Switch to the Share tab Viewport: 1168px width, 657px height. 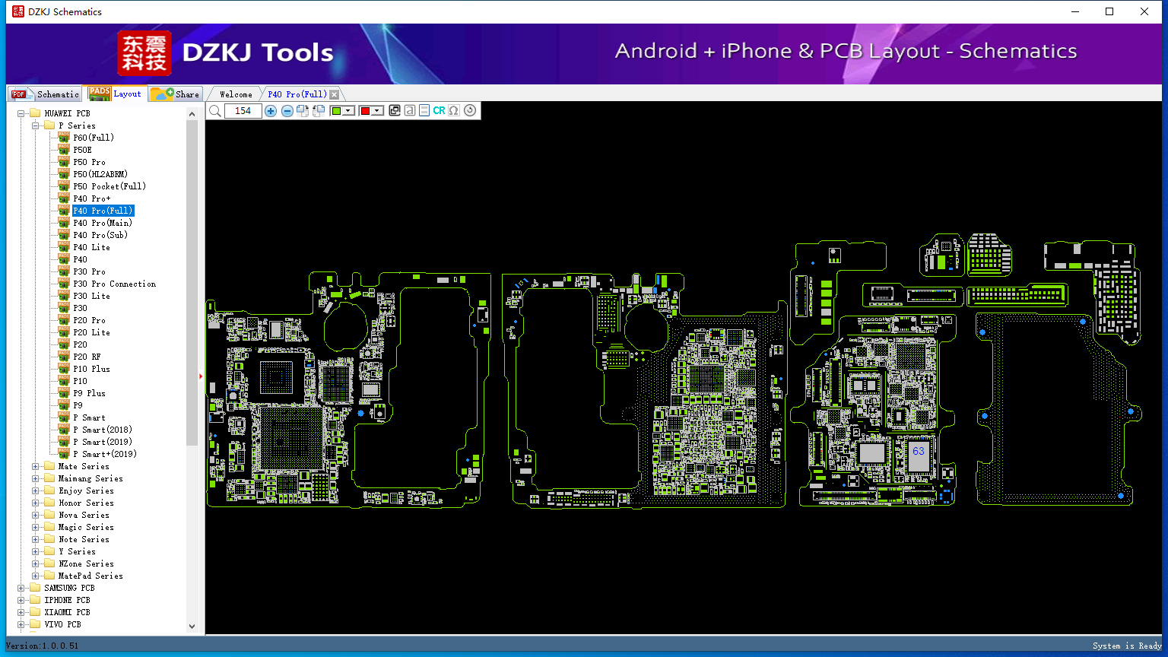tap(175, 94)
